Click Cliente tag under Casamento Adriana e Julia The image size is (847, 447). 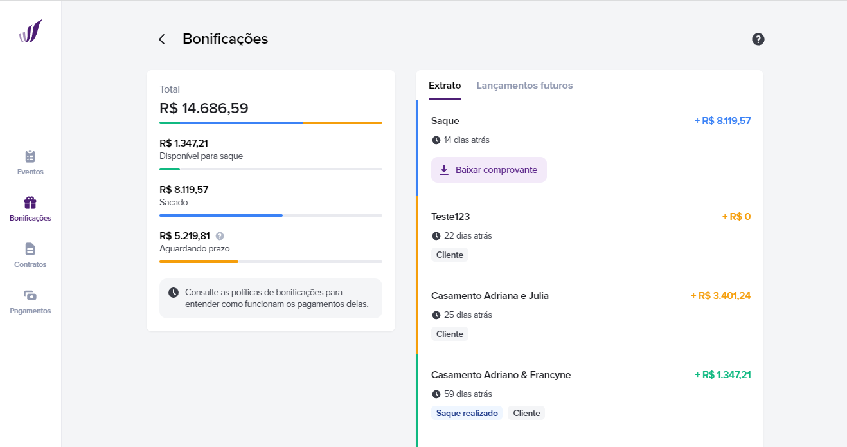450,334
